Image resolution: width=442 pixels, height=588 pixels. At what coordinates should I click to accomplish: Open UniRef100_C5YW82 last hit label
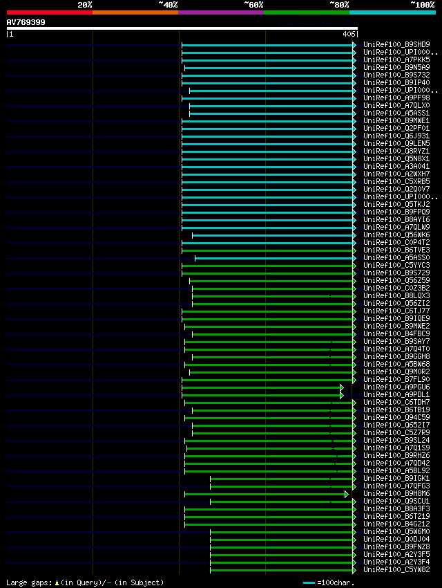point(396,569)
